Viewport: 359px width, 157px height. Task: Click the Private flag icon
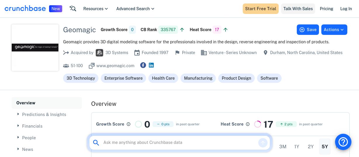pyautogui.click(x=177, y=53)
